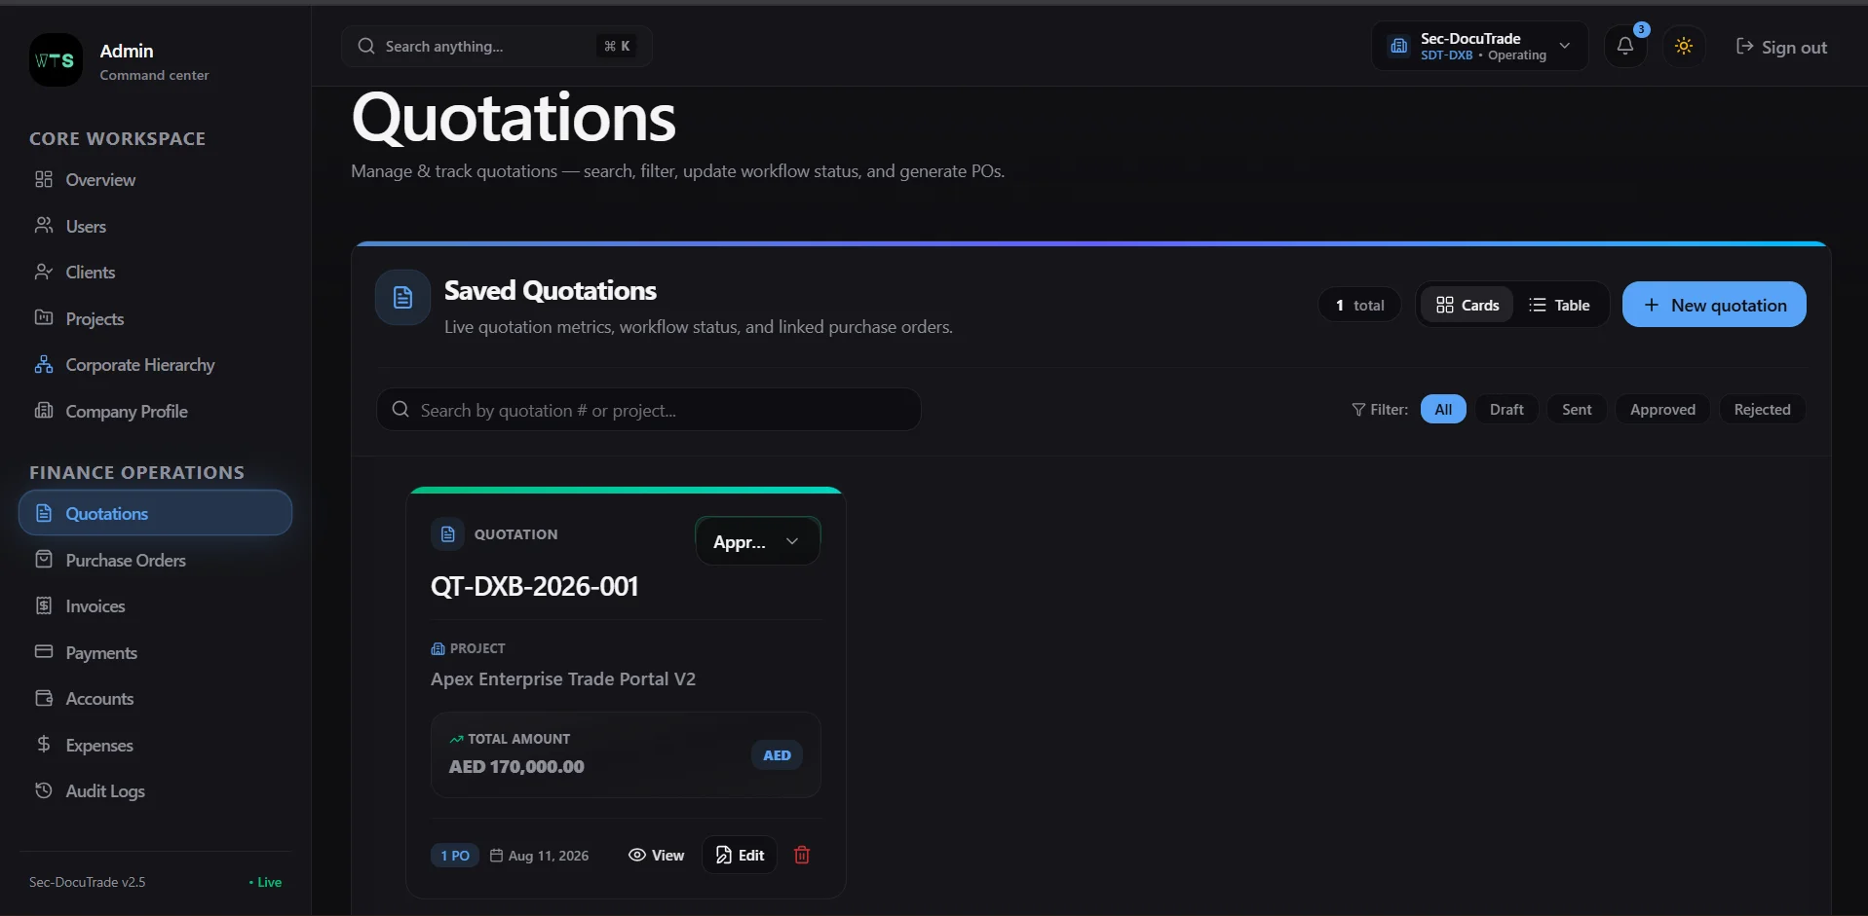Expand the Appr... status dropdown on quotation card
This screenshot has height=916, width=1868.
[757, 541]
